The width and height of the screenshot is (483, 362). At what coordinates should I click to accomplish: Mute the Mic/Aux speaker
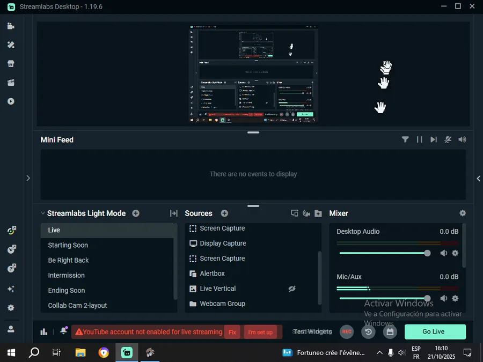[x=444, y=298]
